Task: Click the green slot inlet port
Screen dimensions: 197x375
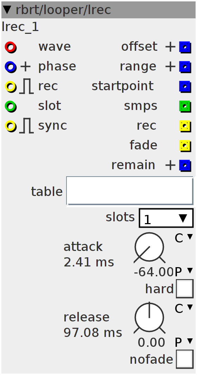Action: (x=11, y=106)
